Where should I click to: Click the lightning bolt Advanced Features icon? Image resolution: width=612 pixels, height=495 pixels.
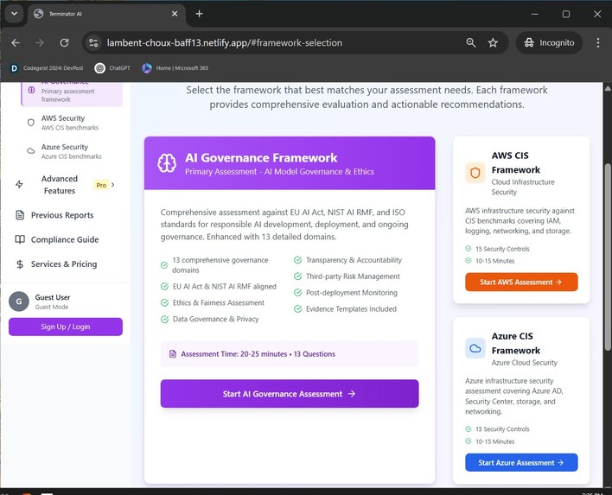(x=19, y=185)
